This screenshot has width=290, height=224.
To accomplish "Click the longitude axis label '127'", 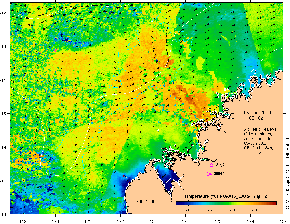I will (x=283, y=221).
